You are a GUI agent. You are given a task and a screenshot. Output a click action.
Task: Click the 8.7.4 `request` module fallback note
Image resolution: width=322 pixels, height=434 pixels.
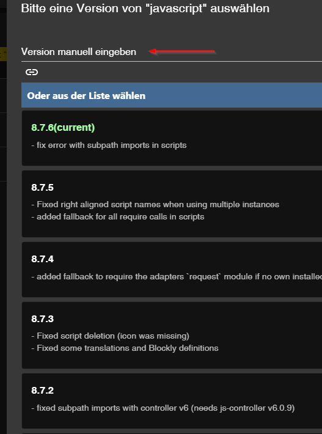177,276
